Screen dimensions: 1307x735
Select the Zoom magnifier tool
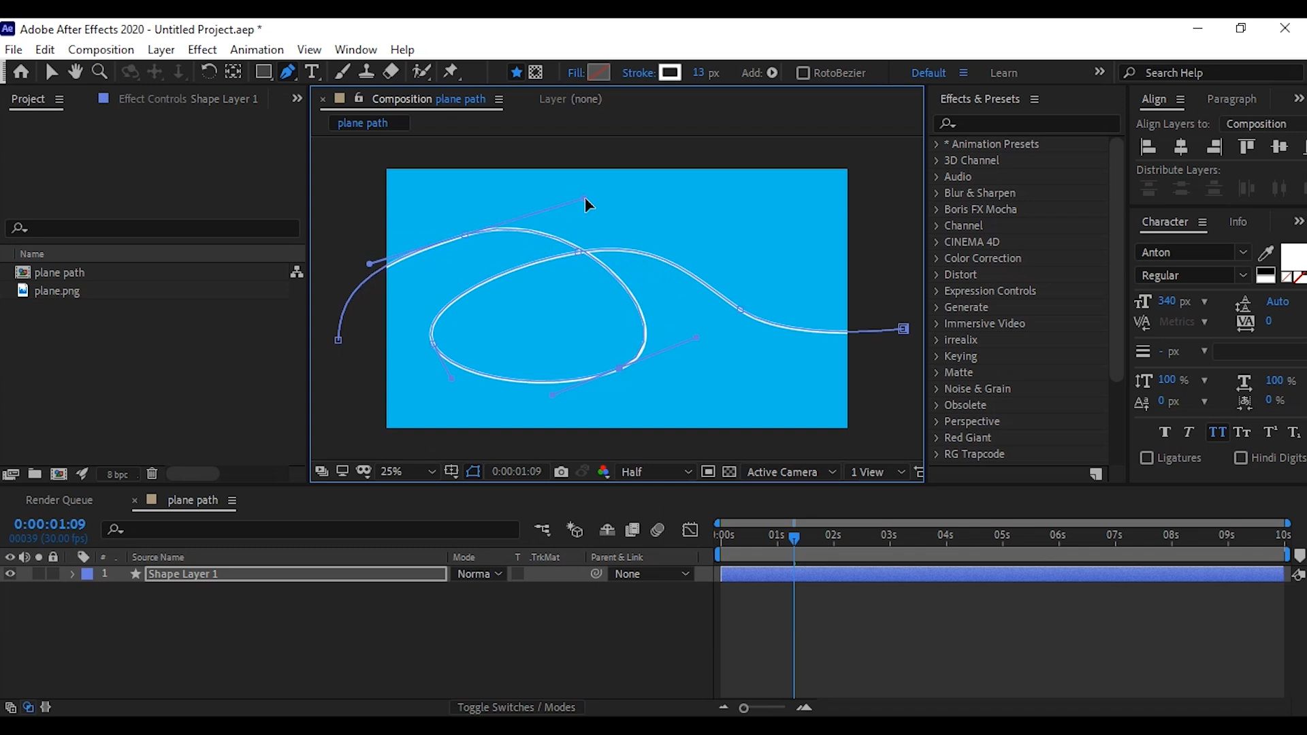(x=99, y=71)
